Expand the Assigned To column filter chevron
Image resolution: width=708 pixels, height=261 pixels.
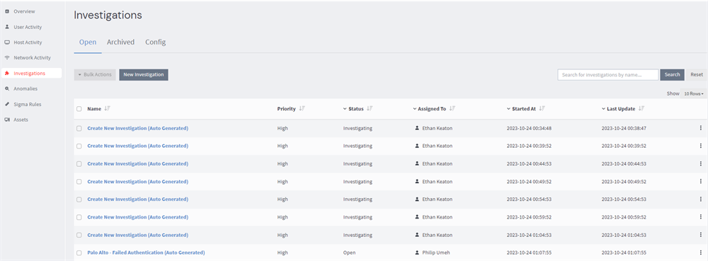pos(415,109)
